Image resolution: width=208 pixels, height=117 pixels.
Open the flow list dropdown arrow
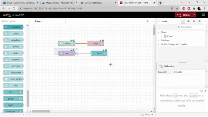pyautogui.click(x=153, y=21)
